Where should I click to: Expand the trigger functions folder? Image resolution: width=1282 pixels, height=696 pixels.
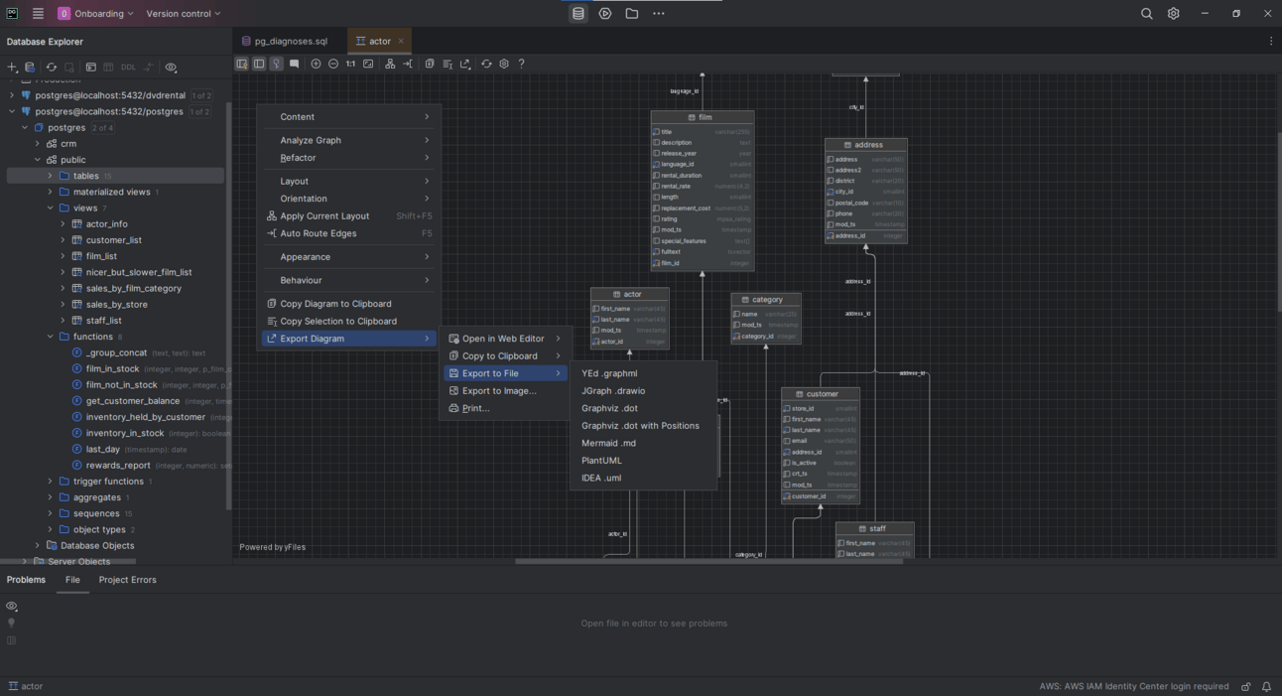click(x=51, y=482)
